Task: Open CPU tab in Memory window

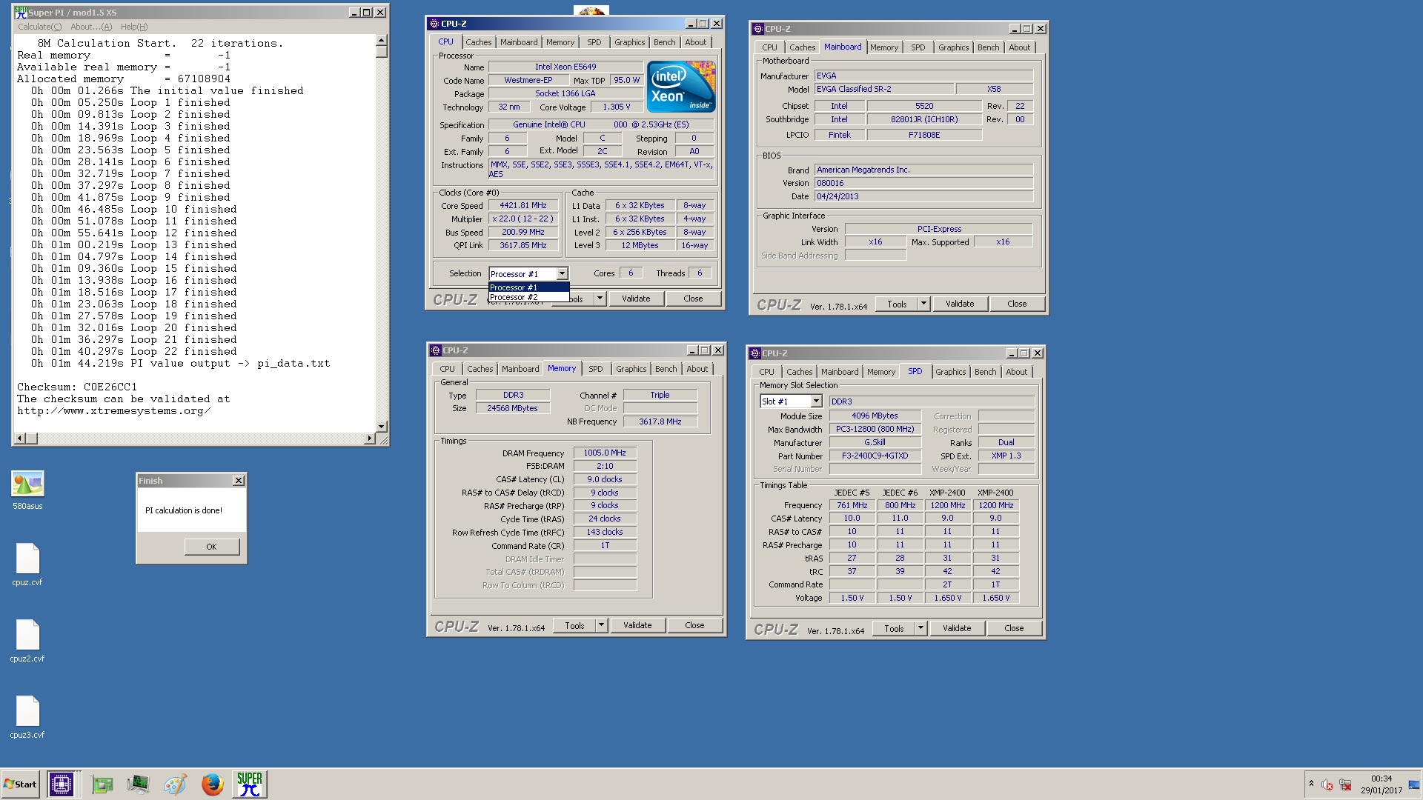Action: point(447,369)
